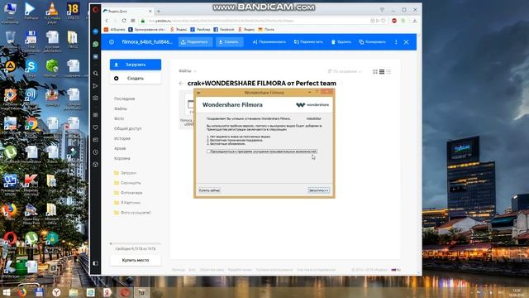Click the Купить место button
This screenshot has width=529, height=298.
click(x=136, y=260)
